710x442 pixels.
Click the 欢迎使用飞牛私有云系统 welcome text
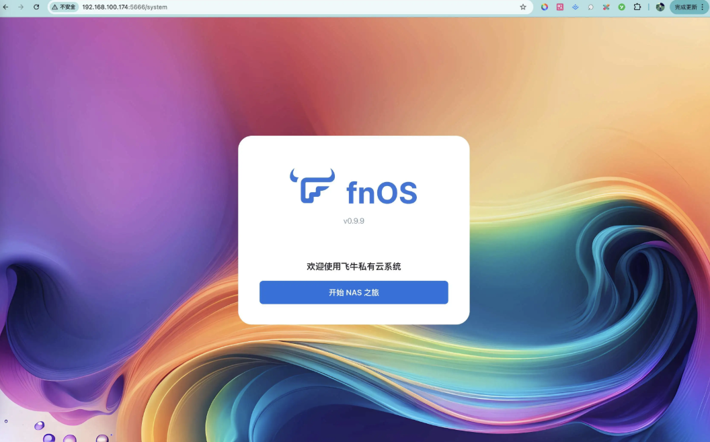coord(354,267)
